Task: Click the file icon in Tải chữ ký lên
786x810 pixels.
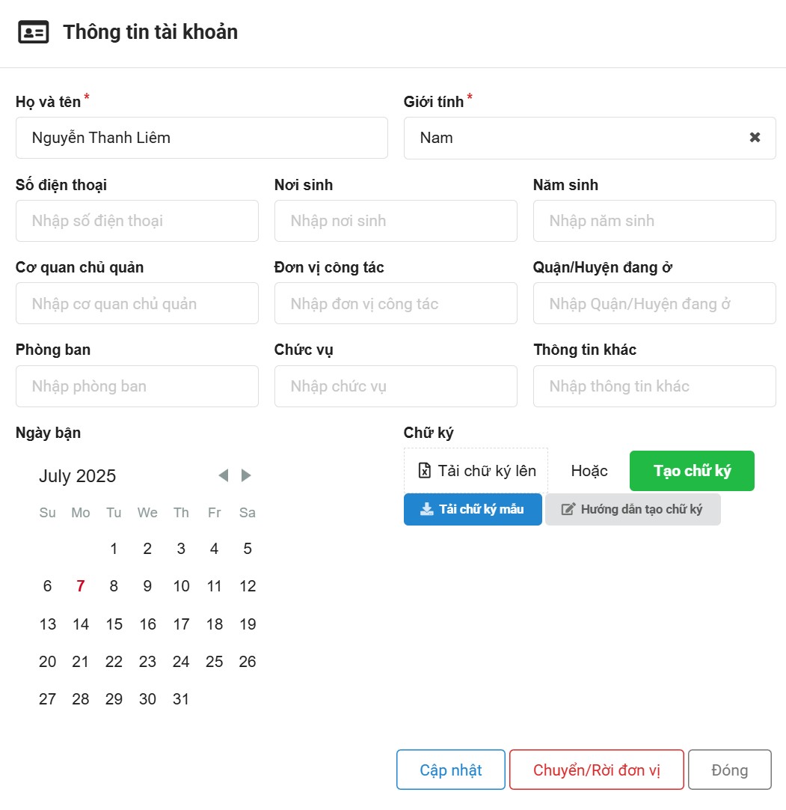Action: tap(425, 471)
